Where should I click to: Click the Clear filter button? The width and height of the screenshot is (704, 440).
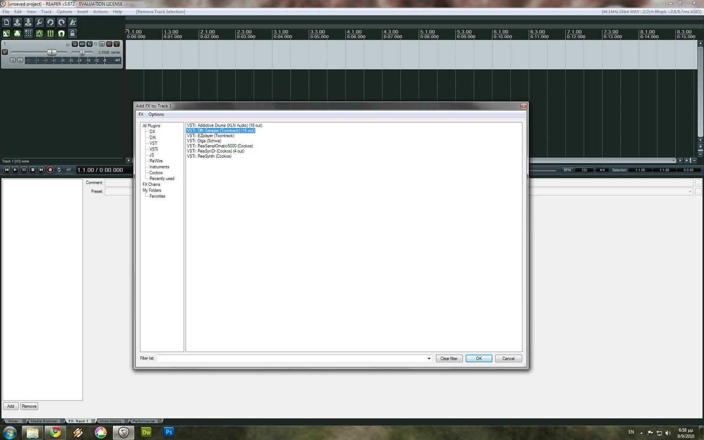click(449, 358)
